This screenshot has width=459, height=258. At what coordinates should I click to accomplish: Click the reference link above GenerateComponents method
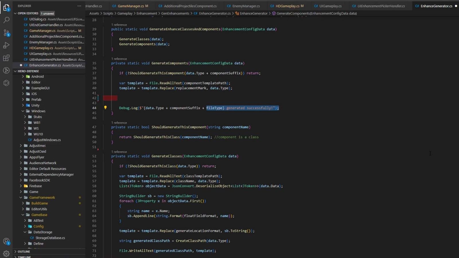119,59
